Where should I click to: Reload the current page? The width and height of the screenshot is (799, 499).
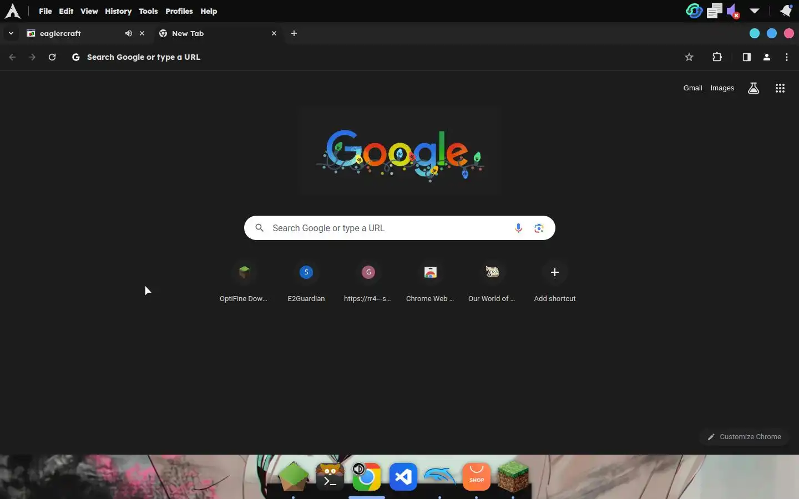(x=52, y=57)
